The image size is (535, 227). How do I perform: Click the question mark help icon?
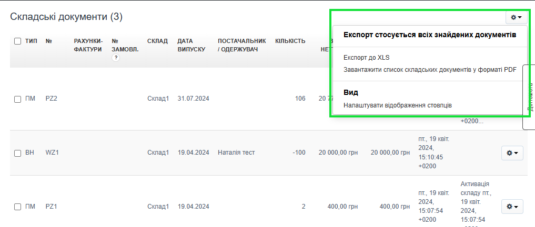tap(116, 58)
